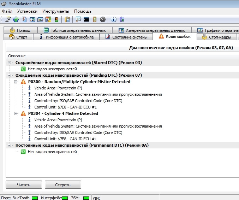The width and height of the screenshot is (239, 200).
Task: Click the colored grid data toolbar icon
Action: pyautogui.click(x=32, y=19)
